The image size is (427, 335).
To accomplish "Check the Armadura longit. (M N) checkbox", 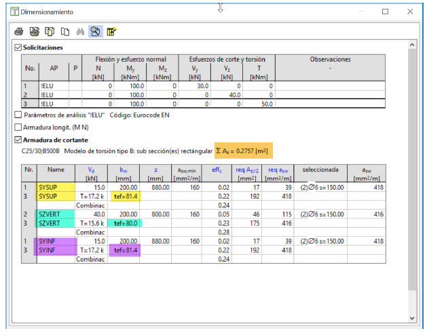I will 18,127.
